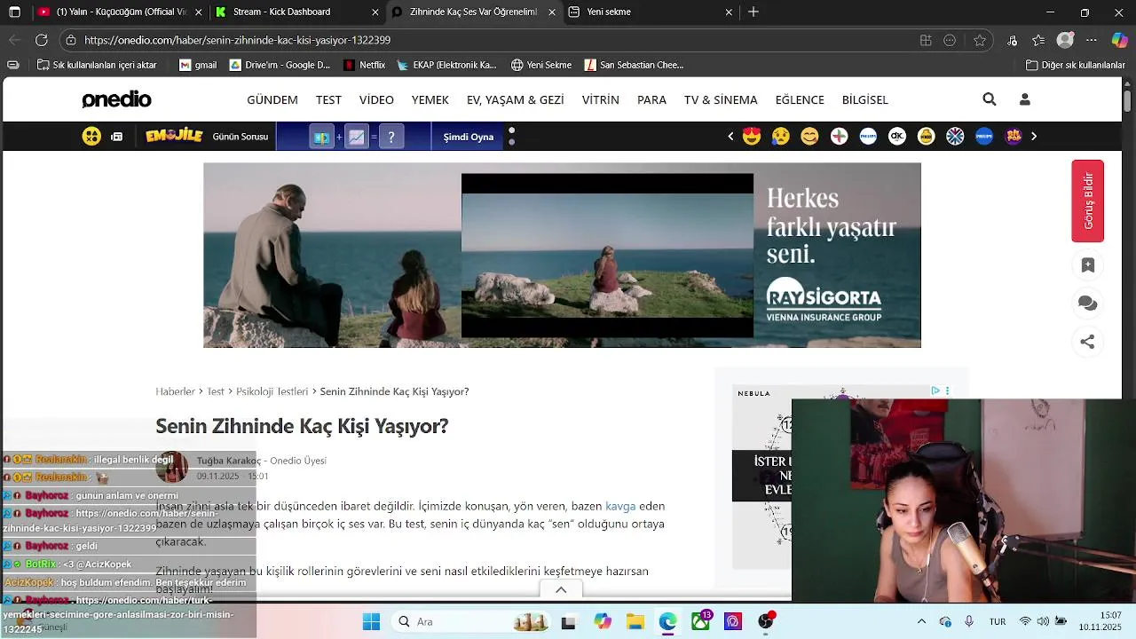Click the yellow smiley icon in the emoji bar
Viewport: 1136px width, 639px height.
point(91,136)
